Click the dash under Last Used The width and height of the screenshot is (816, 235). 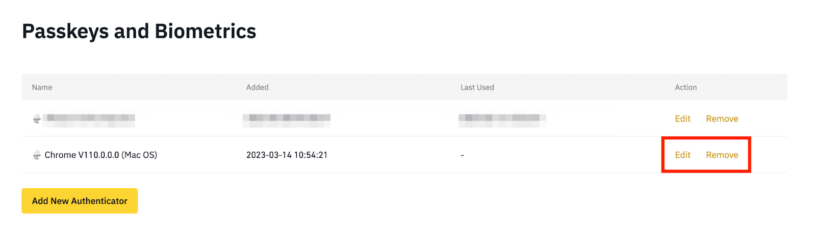coord(462,155)
